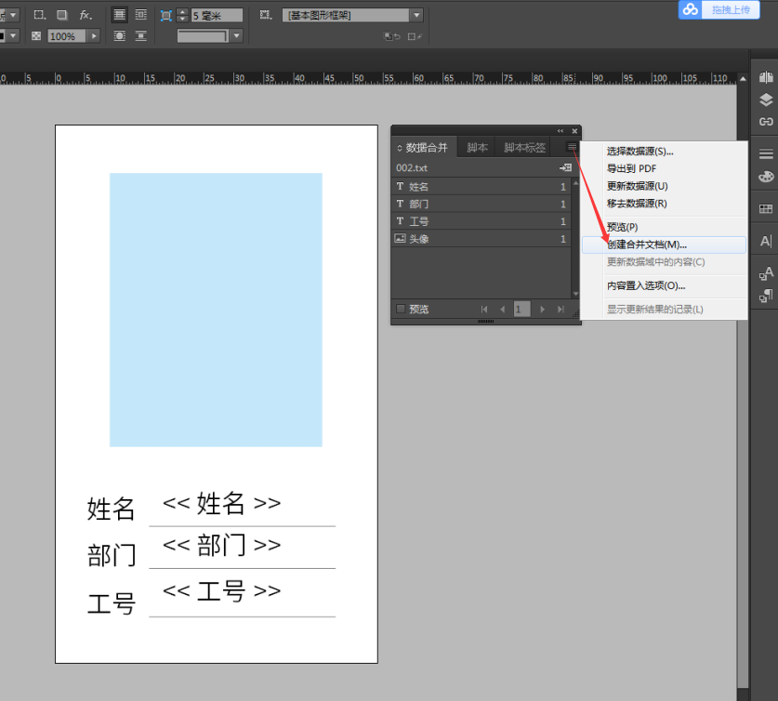Click create merged document icon beside 002.txt
Image resolution: width=778 pixels, height=701 pixels.
point(565,167)
